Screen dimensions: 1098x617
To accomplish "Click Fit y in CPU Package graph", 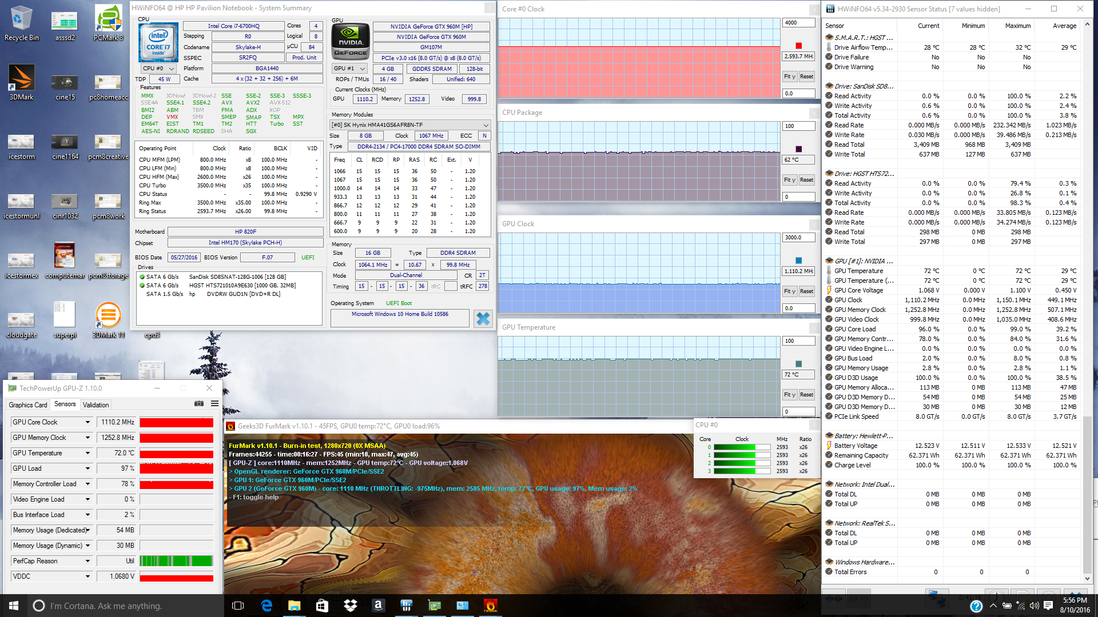I will [x=790, y=180].
